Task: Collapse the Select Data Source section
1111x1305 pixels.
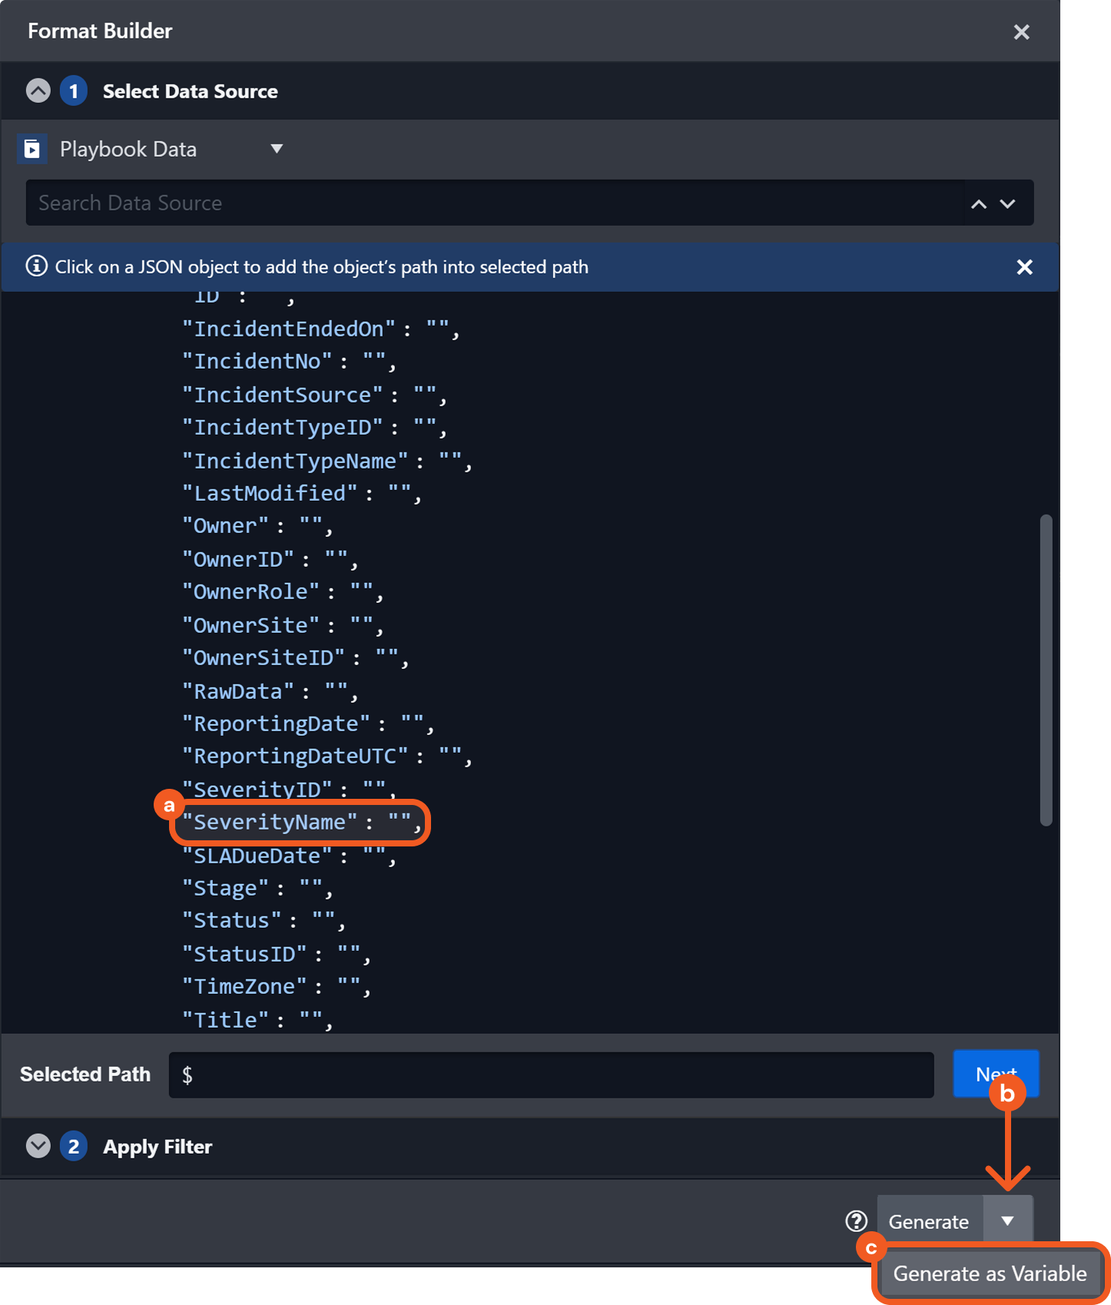Action: click(x=38, y=91)
